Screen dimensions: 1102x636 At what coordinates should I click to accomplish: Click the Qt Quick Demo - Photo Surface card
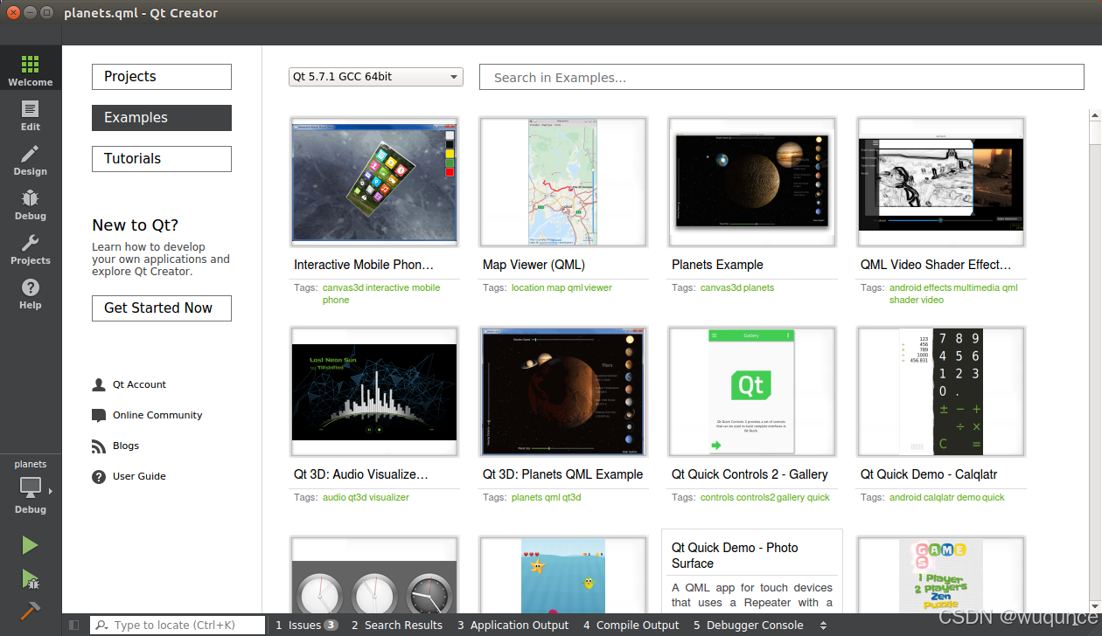752,570
